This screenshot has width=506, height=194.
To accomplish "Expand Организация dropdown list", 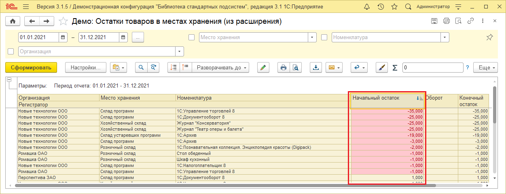I will coord(180,51).
